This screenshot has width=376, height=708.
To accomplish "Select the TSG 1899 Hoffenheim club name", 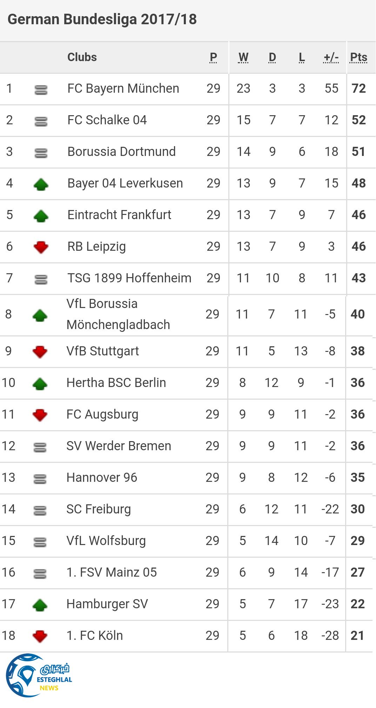I will 129,278.
